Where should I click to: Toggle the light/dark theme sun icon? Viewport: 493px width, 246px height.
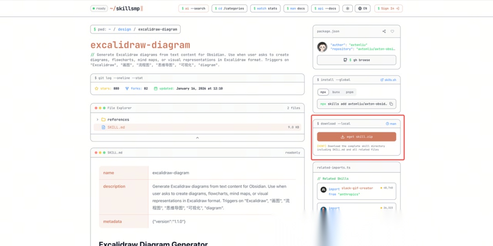(347, 9)
